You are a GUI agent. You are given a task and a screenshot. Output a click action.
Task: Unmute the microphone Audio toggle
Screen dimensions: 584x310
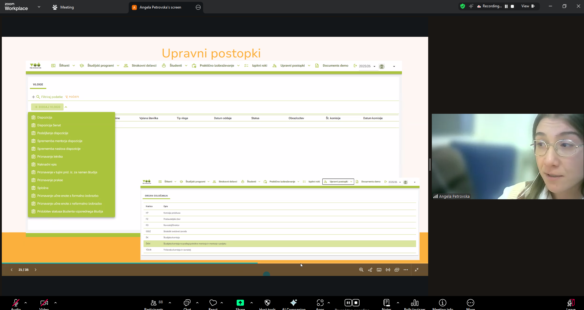[16, 303]
